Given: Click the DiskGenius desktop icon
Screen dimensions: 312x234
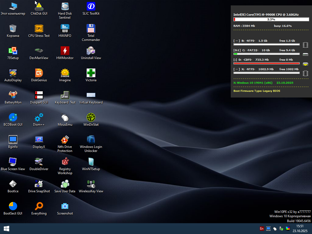Looking at the screenshot, I should click(39, 73).
